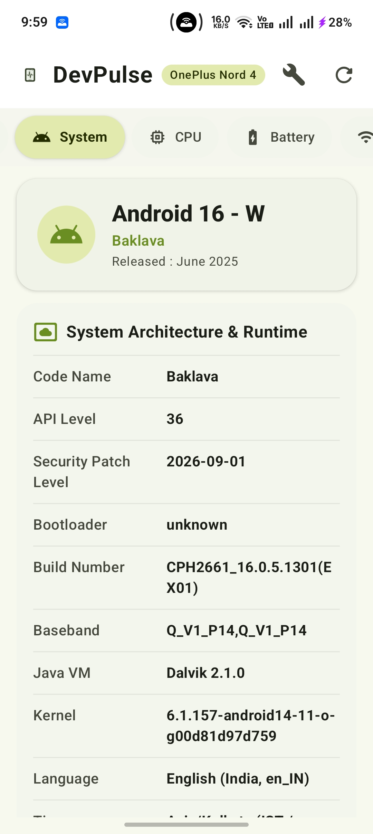Screen dimensions: 373x834
Task: Tap the Code Name label
Action: click(x=72, y=377)
